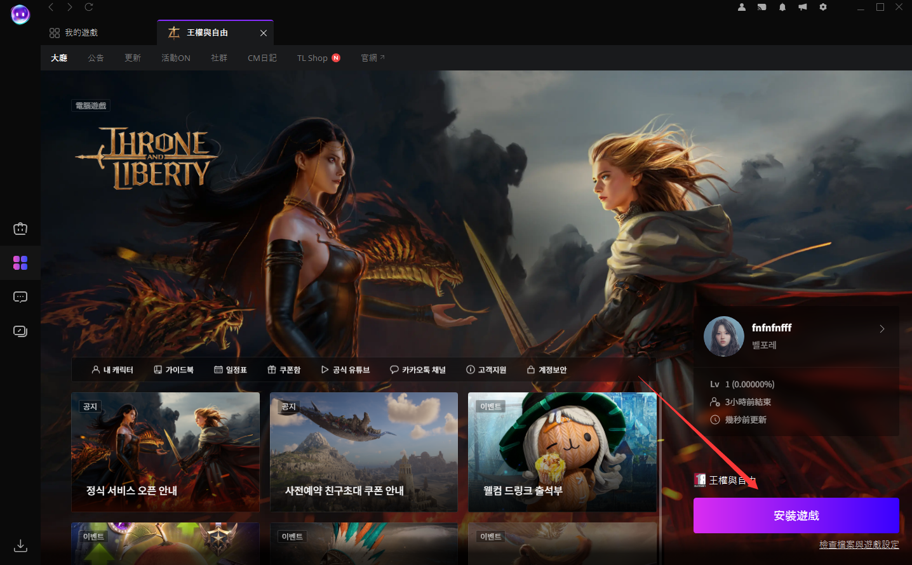Click the account profile icon in title bar
Screen dimensions: 912x565
coord(742,7)
